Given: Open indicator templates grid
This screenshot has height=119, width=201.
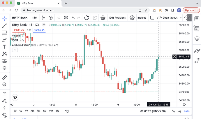Looking at the screenshot, I should point(66,18).
